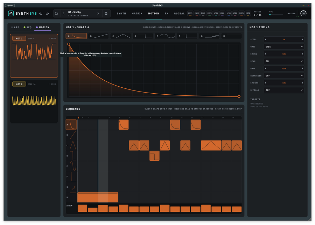Open the RETRIGGER dropdown set to OFF
This screenshot has width=315, height=225.
coord(284,75)
